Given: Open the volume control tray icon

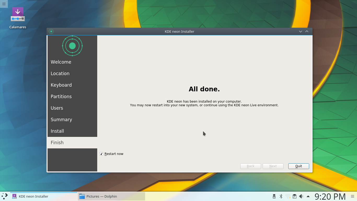Looking at the screenshot, I should pos(301,196).
